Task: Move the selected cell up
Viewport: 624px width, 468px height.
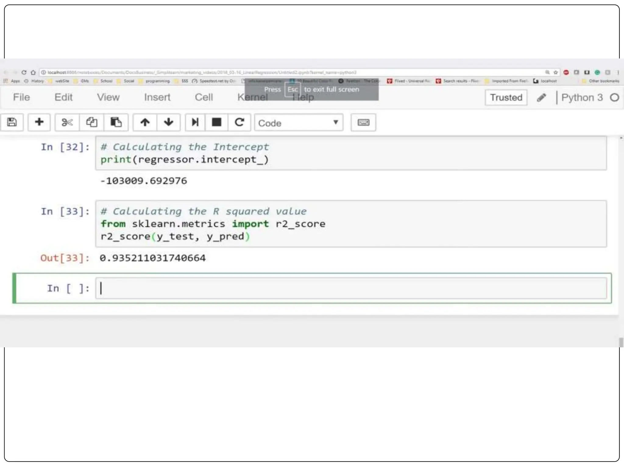Action: point(145,122)
